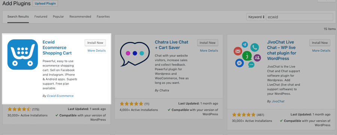Install Chatra Live Chat plugin
The width and height of the screenshot is (337, 135).
coord(207,43)
